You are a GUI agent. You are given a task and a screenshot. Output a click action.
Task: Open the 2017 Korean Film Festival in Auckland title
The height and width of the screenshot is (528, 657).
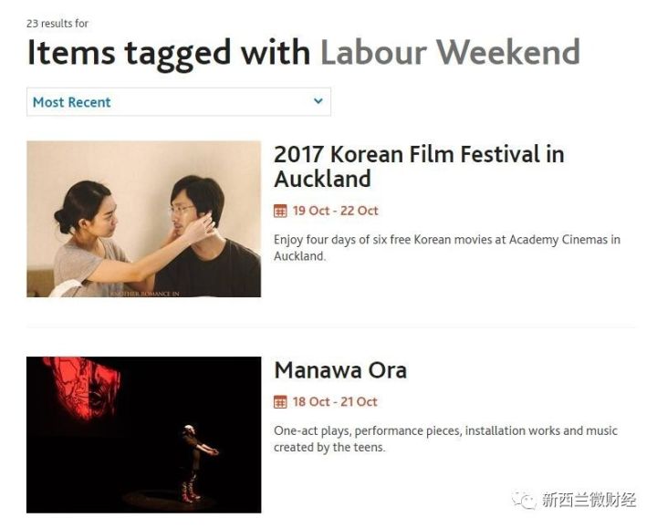(x=419, y=166)
